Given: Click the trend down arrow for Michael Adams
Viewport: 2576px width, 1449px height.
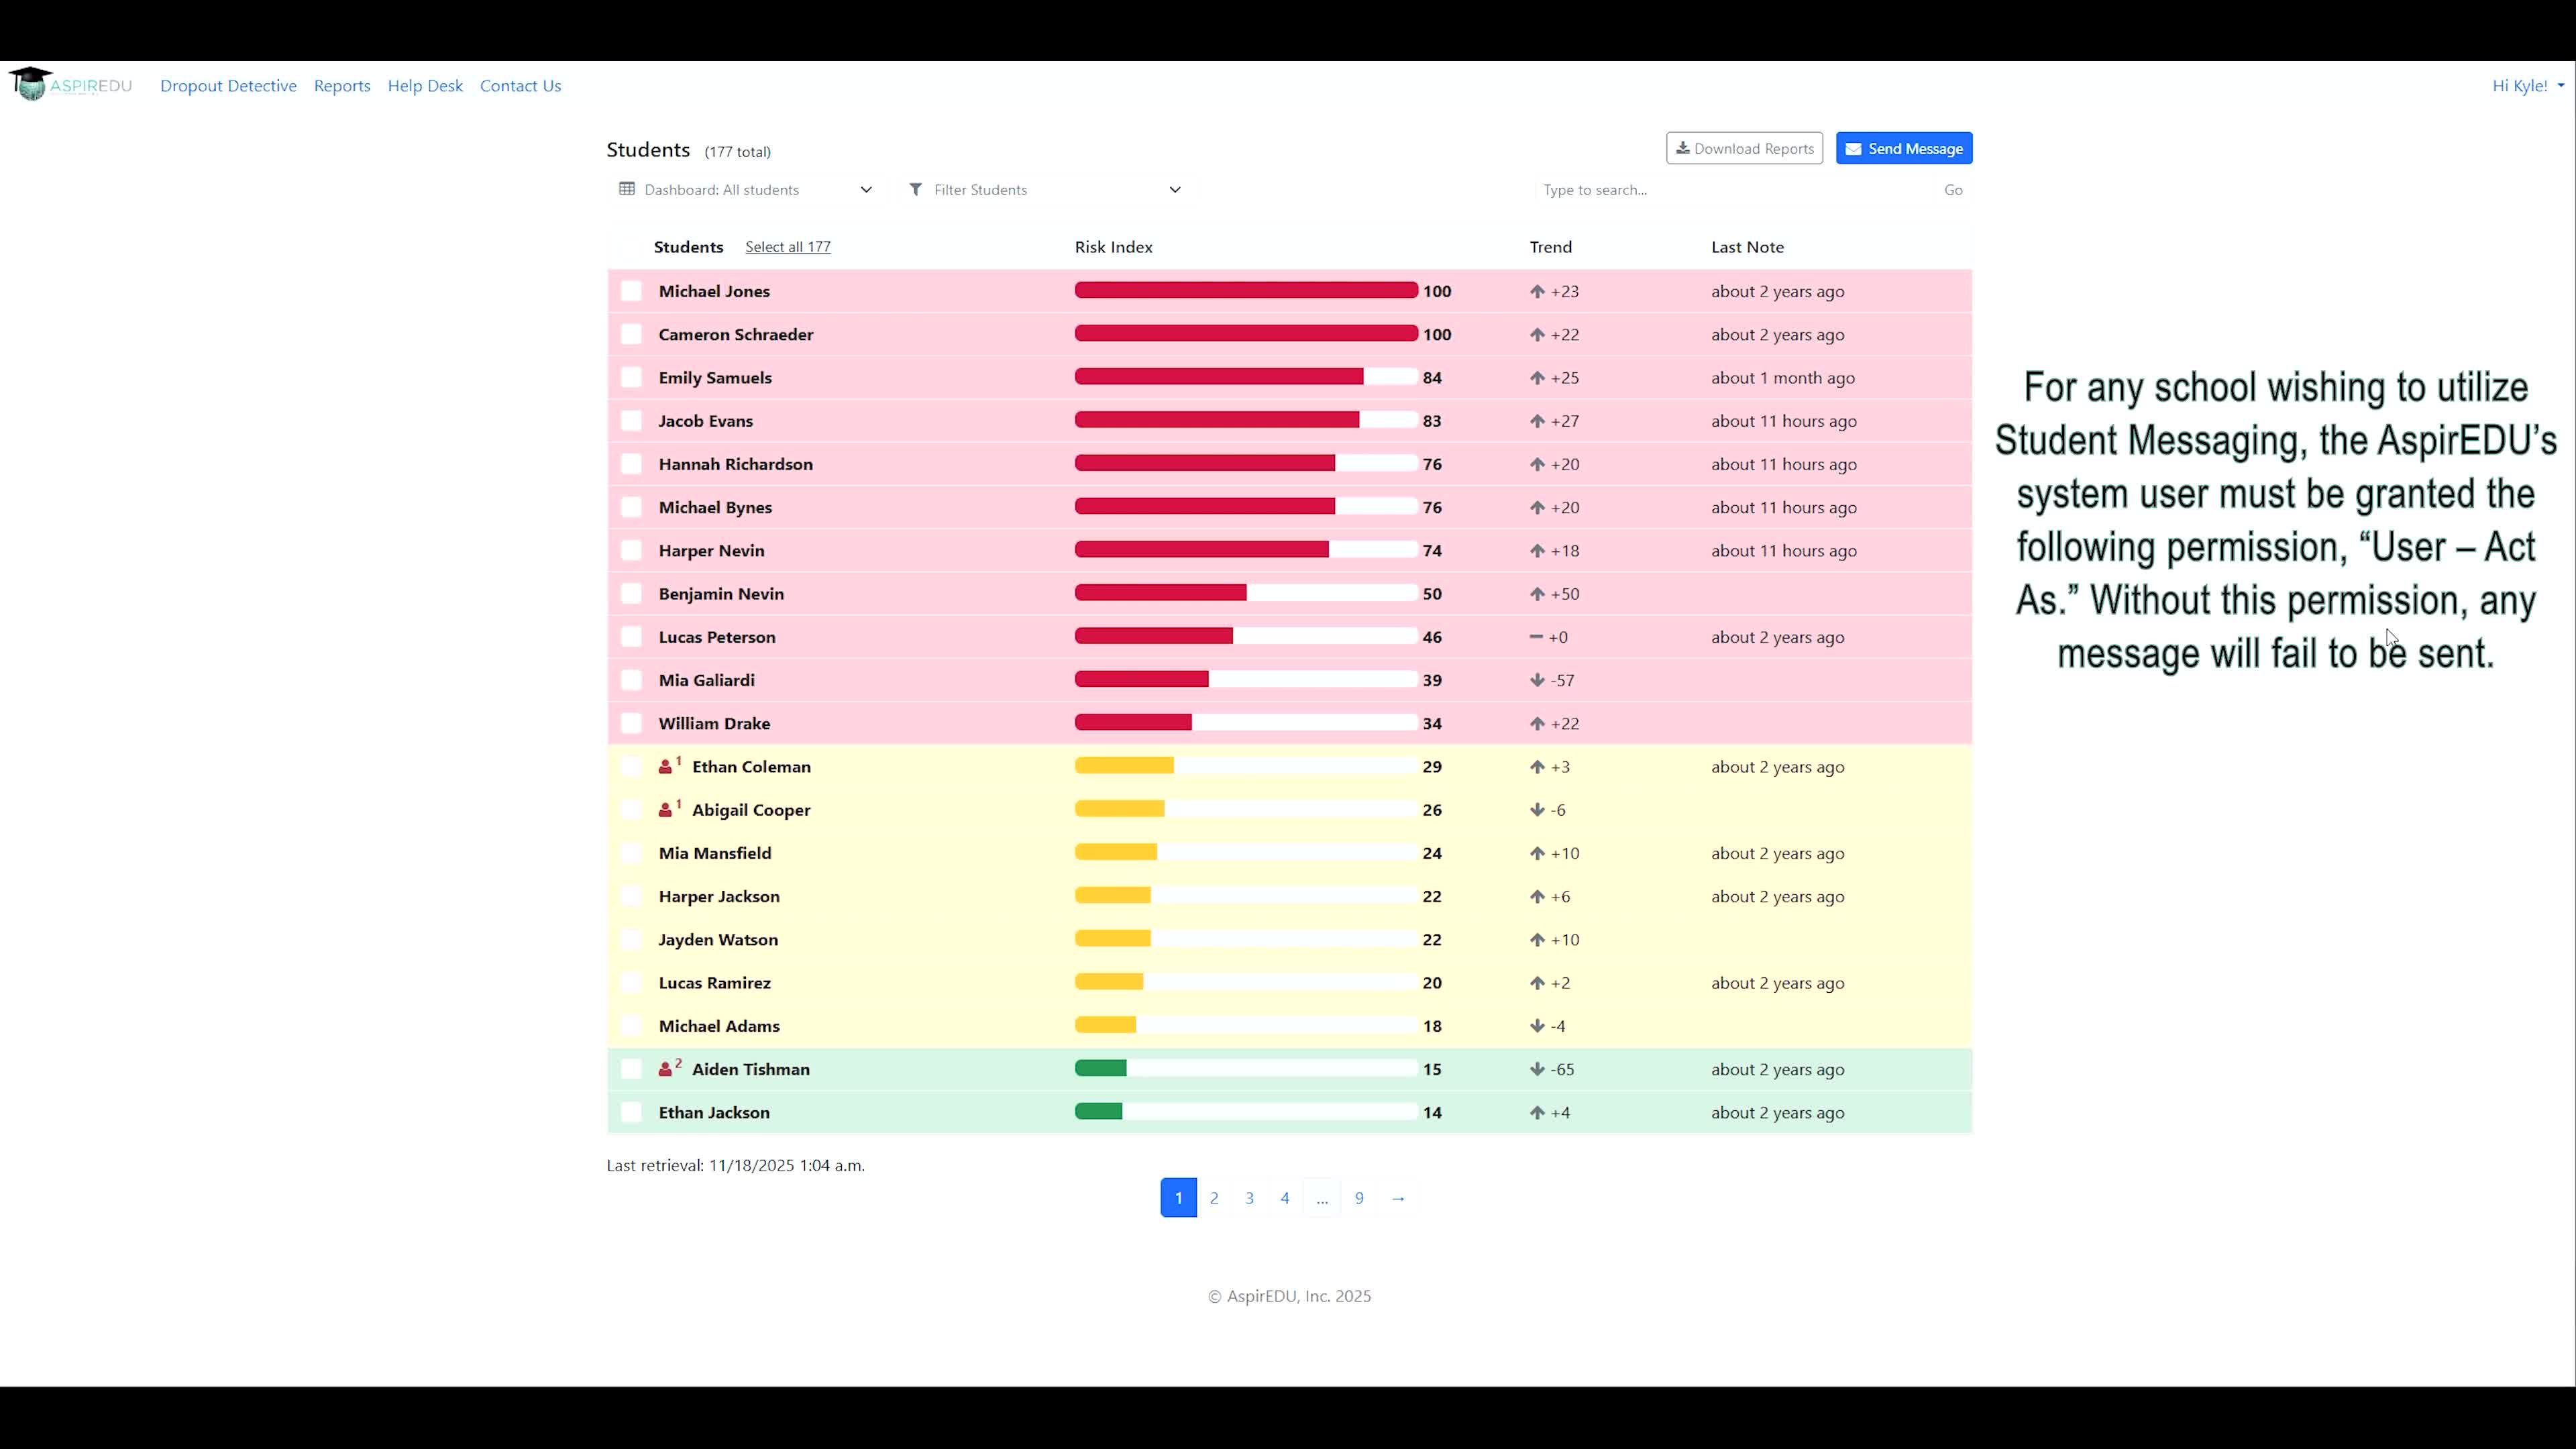Looking at the screenshot, I should pyautogui.click(x=1537, y=1026).
